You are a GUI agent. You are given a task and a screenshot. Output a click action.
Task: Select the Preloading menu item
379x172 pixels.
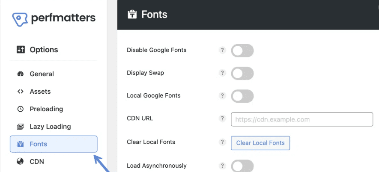[54, 109]
